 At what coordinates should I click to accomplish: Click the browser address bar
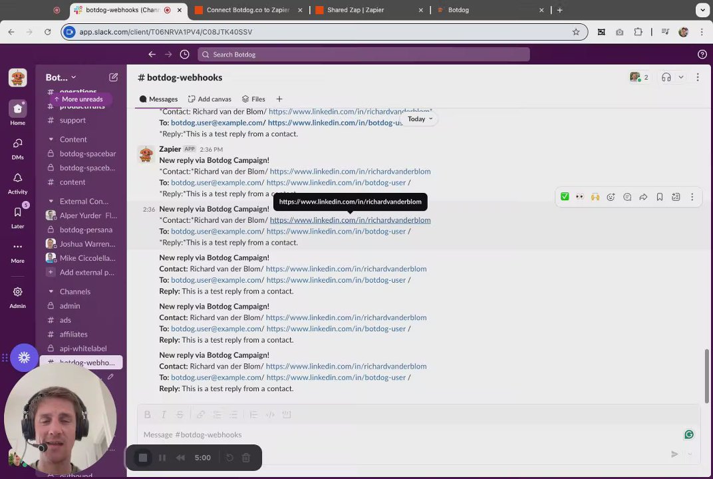[x=324, y=32]
